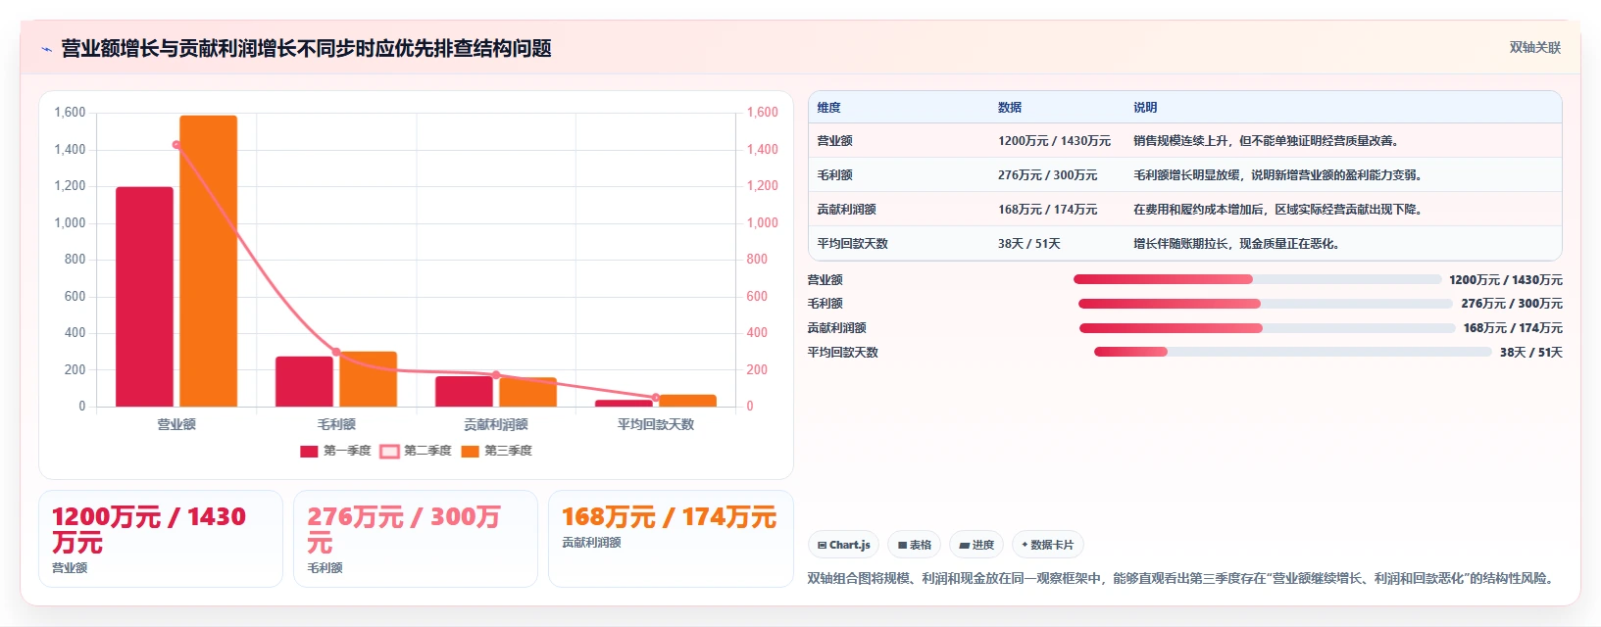Click the 营业额 x-axis label under chart
The image size is (1601, 627).
(x=176, y=424)
